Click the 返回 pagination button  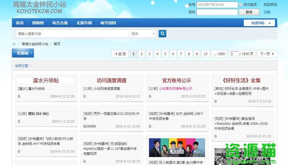coord(120,54)
